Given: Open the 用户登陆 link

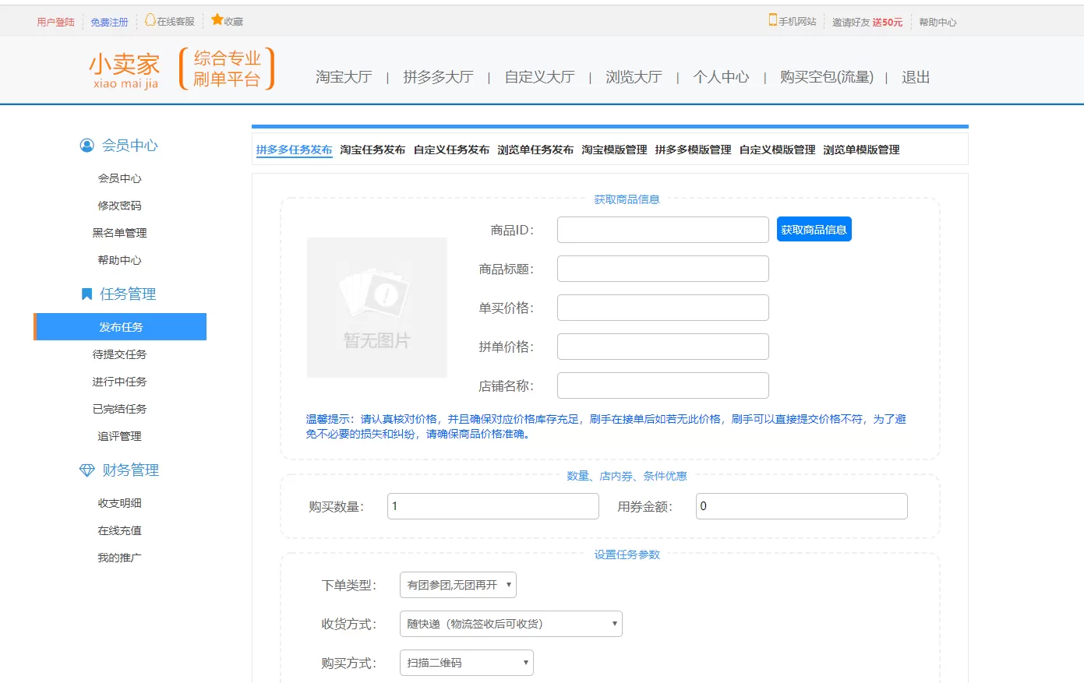Looking at the screenshot, I should coord(55,22).
